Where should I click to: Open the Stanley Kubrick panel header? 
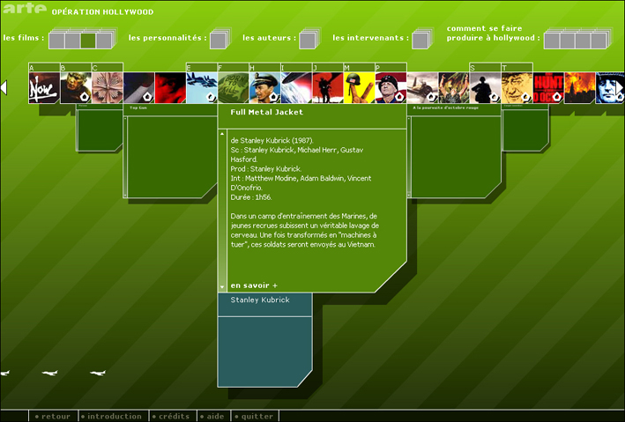264,305
